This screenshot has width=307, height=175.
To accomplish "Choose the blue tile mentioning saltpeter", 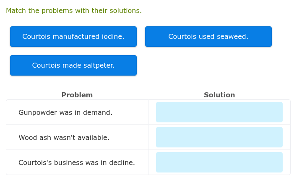I will click(x=73, y=66).
